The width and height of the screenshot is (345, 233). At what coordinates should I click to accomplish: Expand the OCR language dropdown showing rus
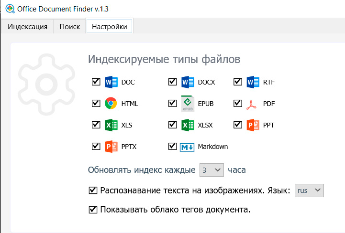[310, 191]
